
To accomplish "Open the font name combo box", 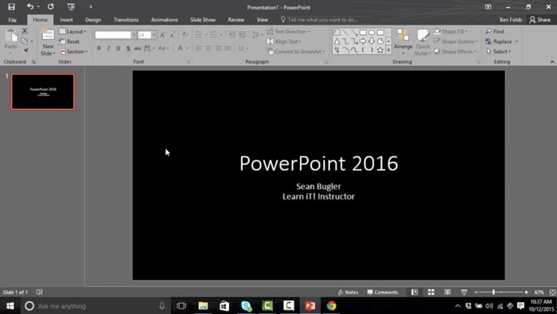I will (x=115, y=35).
